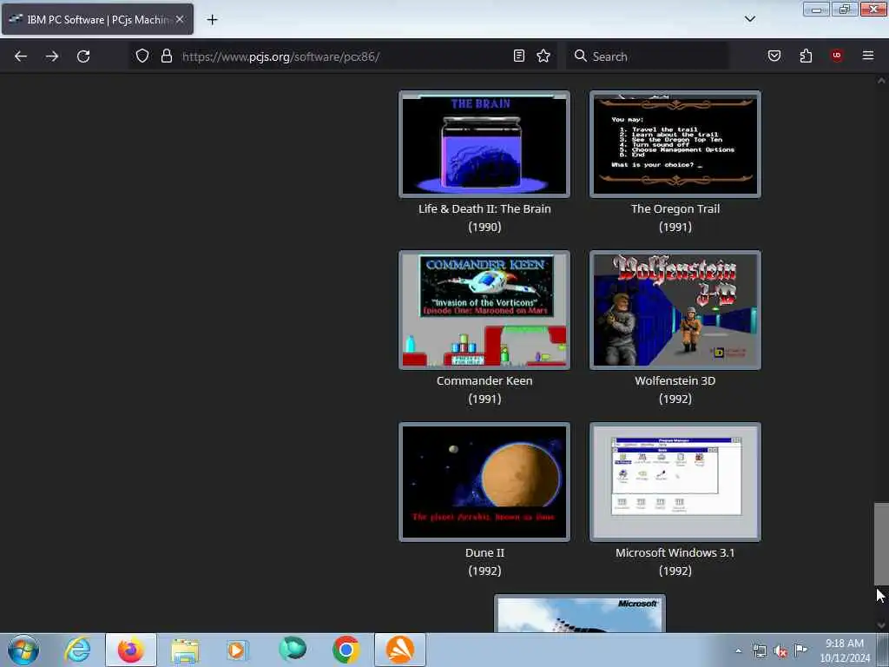Image resolution: width=889 pixels, height=667 pixels.
Task: Follow the Commander Keen text link
Action: 484,380
